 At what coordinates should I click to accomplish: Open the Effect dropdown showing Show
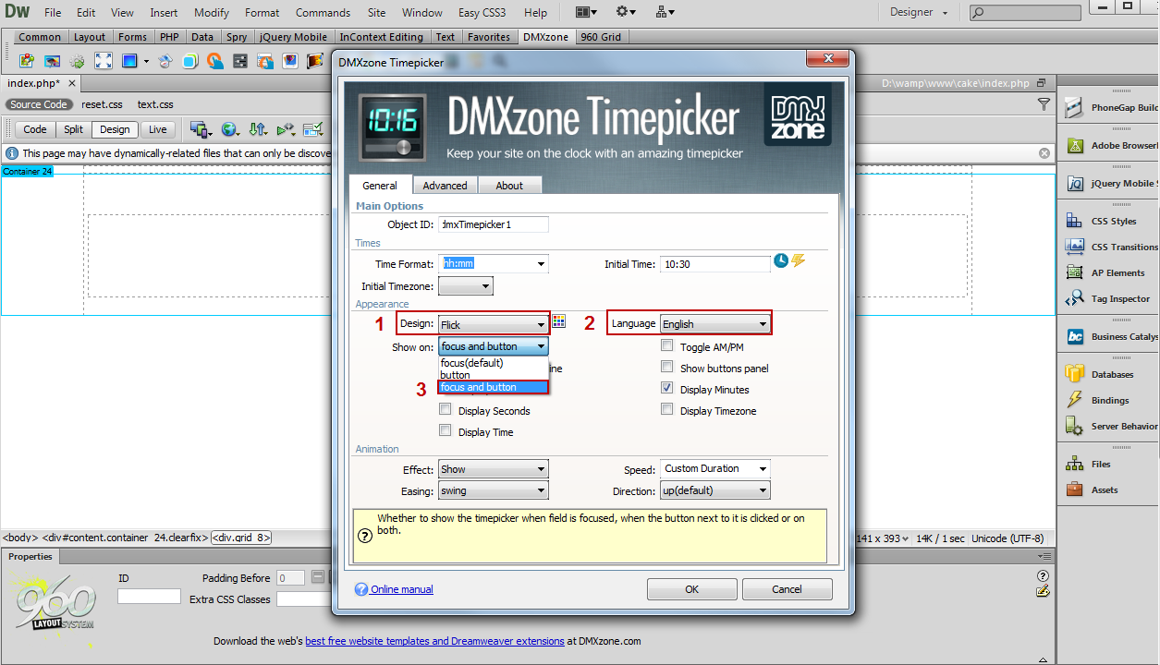point(494,469)
